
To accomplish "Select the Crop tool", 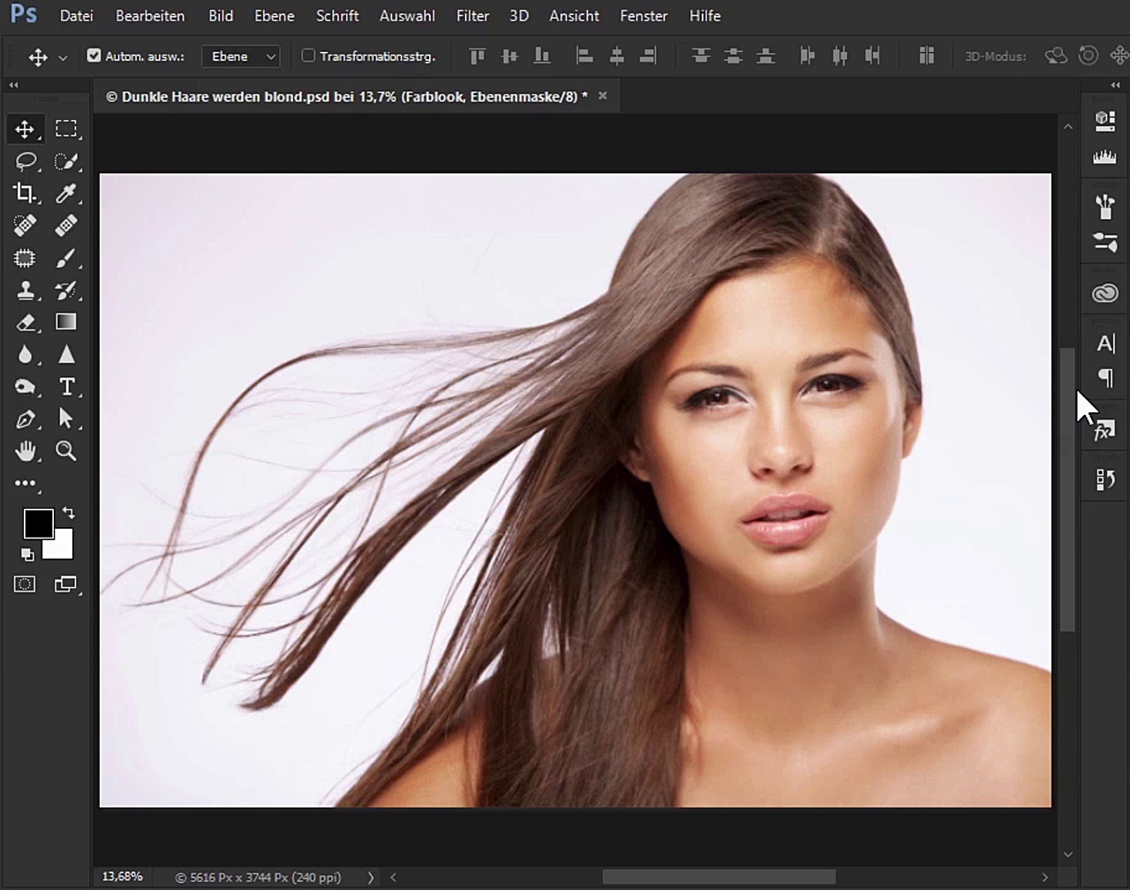I will pyautogui.click(x=25, y=193).
